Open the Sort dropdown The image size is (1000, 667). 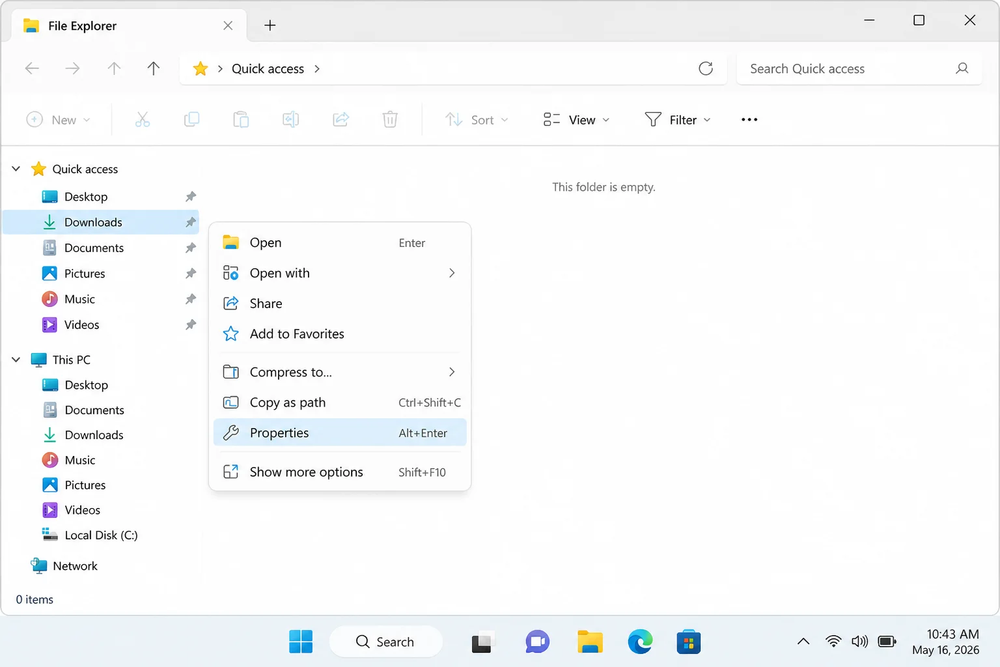click(477, 120)
